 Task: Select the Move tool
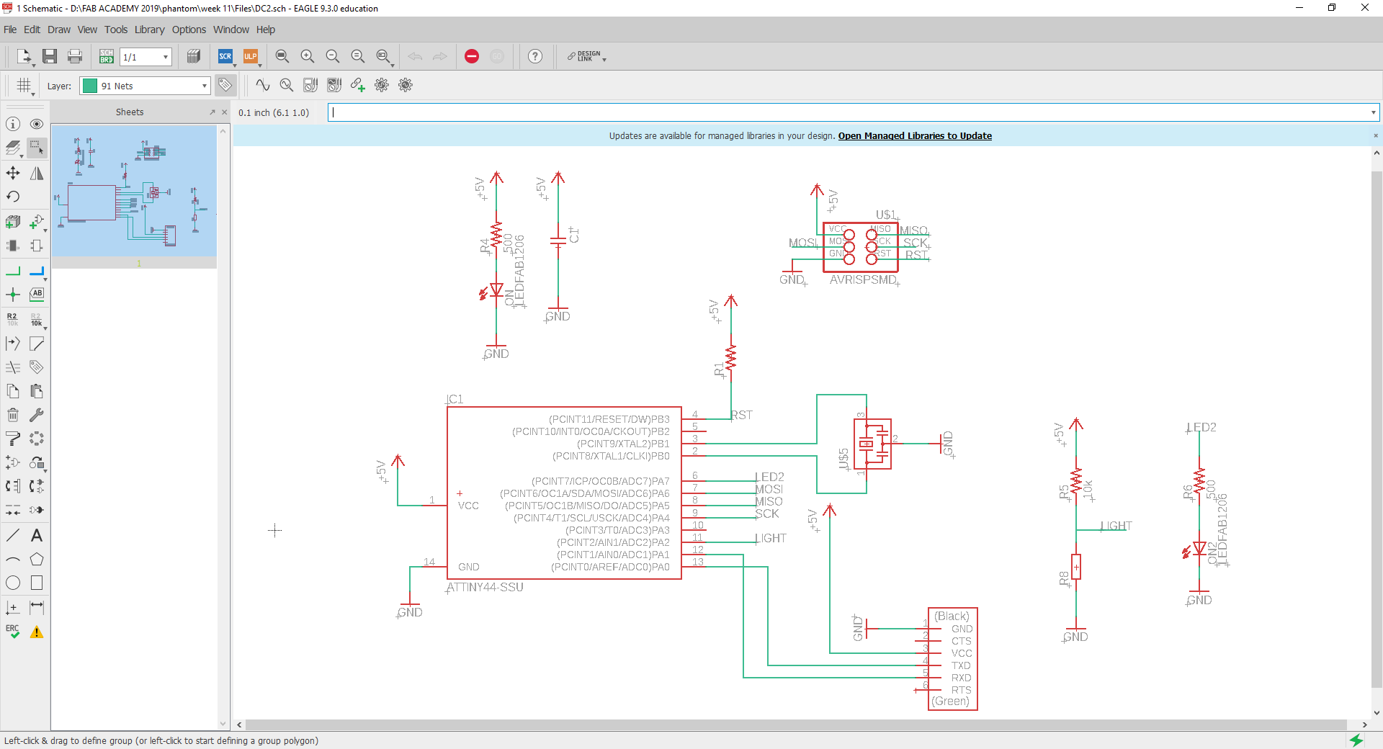13,173
